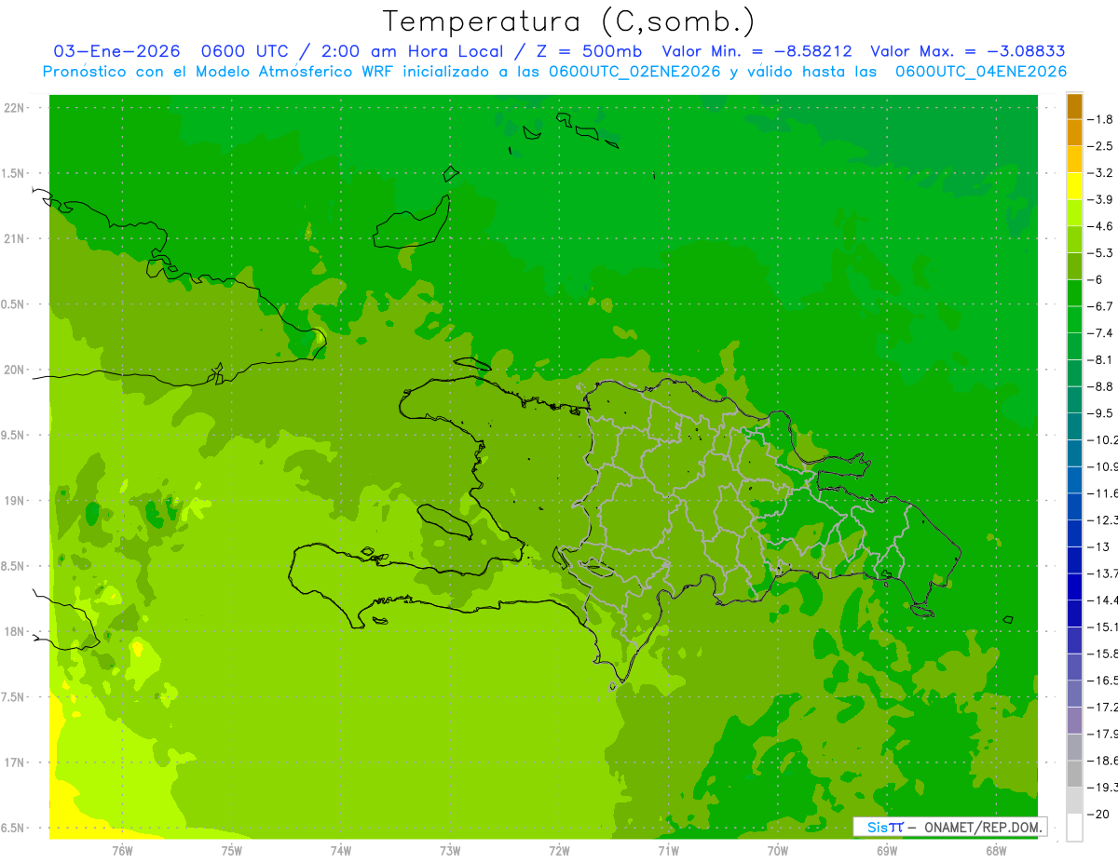Click the "0600 UTC" time label
The image size is (1118, 863).
point(244,51)
